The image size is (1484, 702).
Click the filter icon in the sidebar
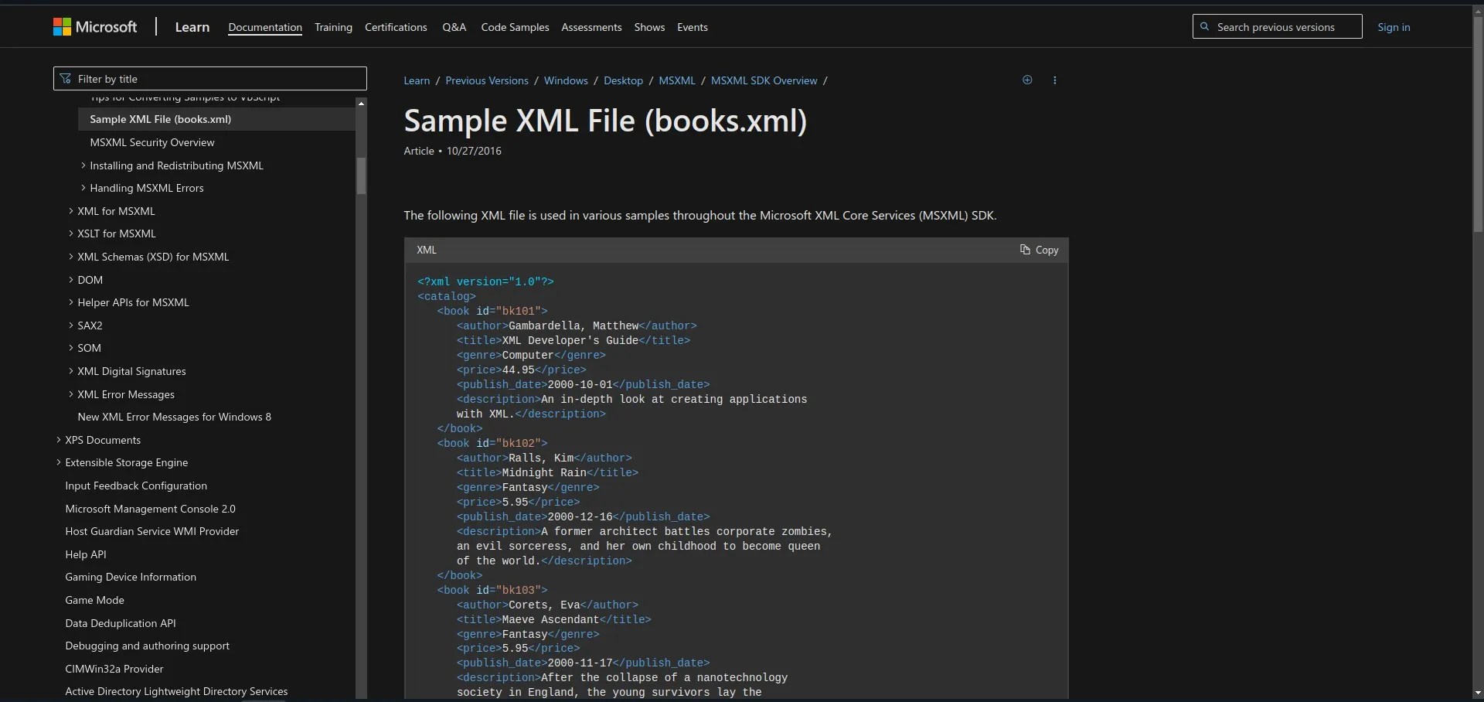point(65,78)
